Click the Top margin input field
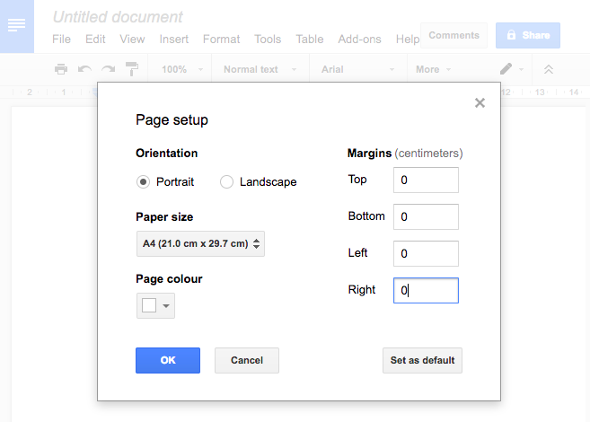This screenshot has height=422, width=590. (426, 180)
